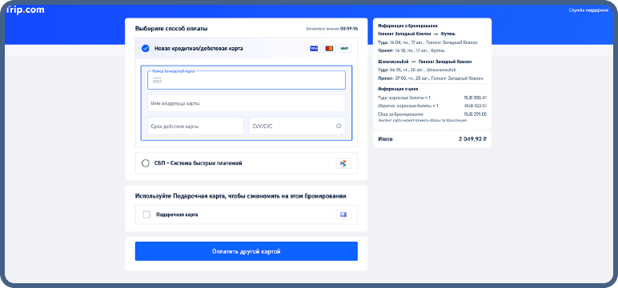Click the МИР card logo

tap(344, 49)
